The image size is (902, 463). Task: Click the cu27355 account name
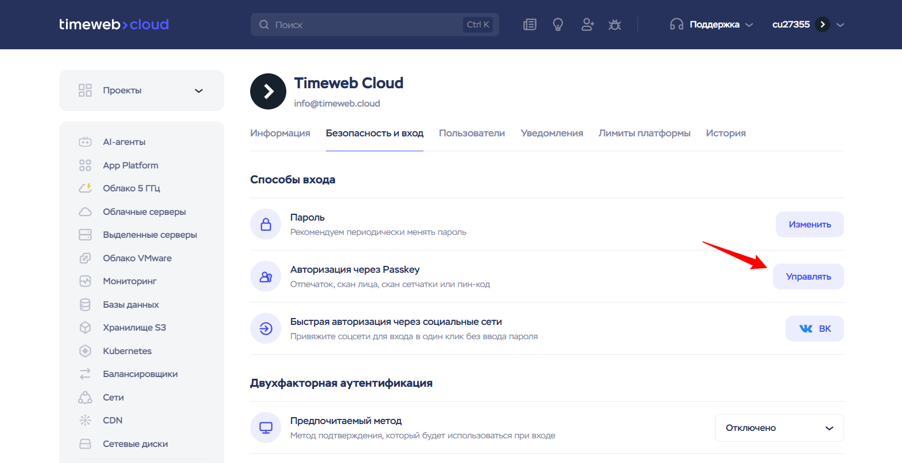click(x=791, y=25)
